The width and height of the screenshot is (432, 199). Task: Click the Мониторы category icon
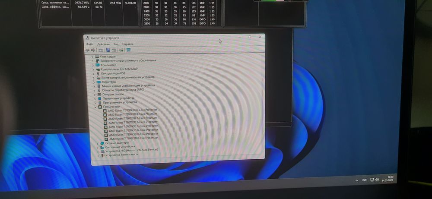98,82
